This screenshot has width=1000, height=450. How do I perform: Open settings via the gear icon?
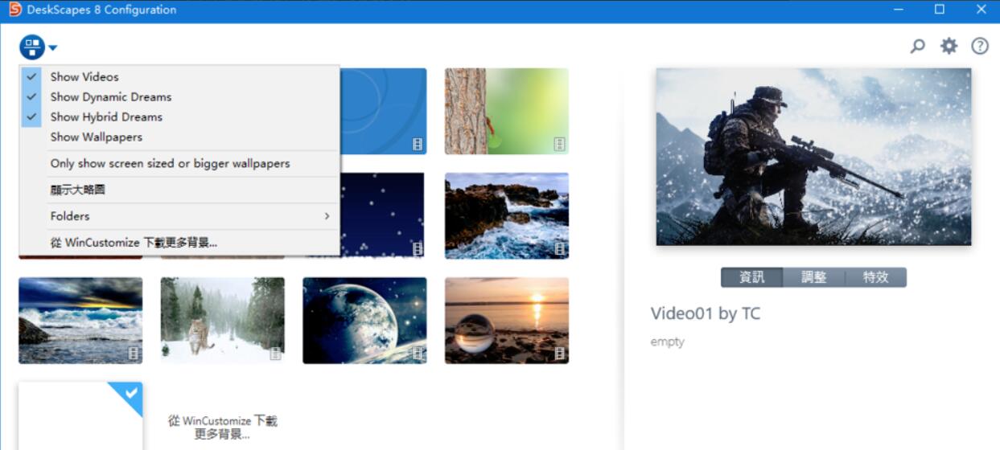pyautogui.click(x=949, y=47)
